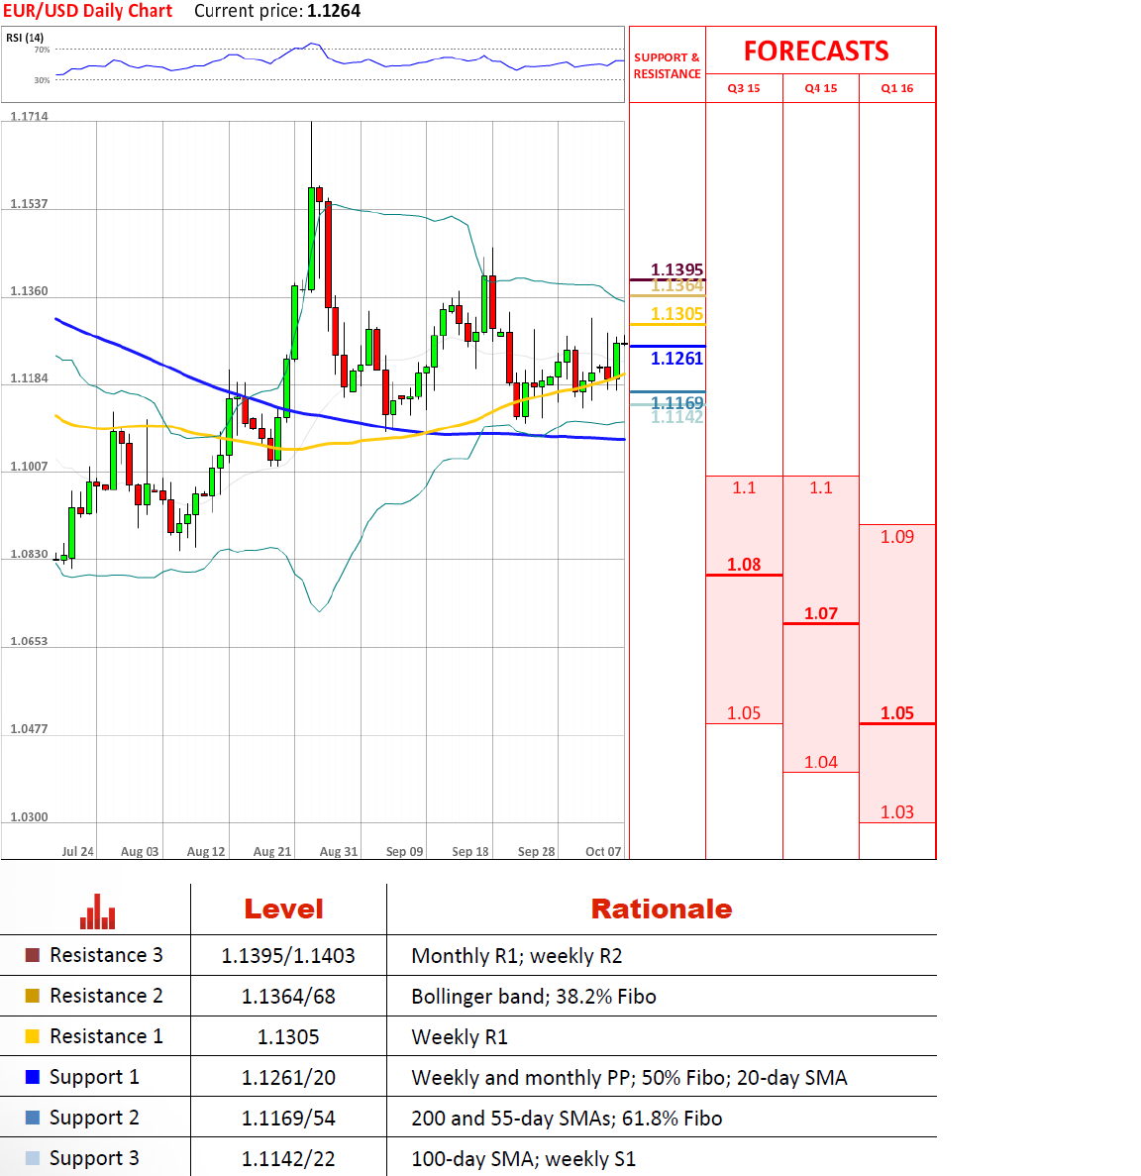Image resolution: width=1141 pixels, height=1176 pixels.
Task: Click the Support 1 blue swatch
Action: [33, 1077]
